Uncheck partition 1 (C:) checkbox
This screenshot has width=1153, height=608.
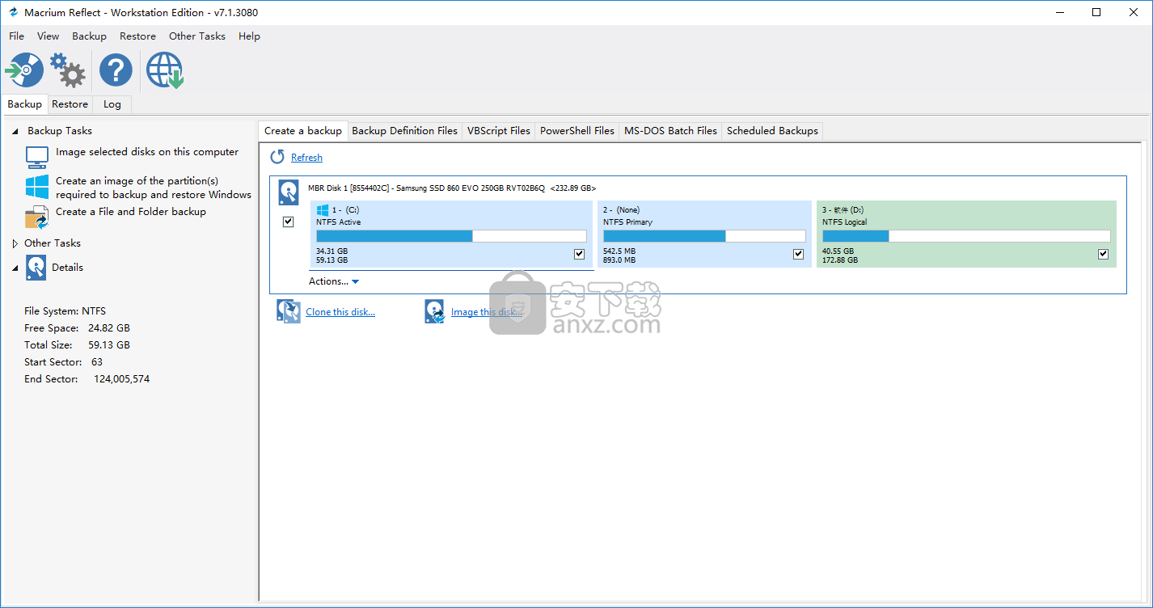[x=579, y=254]
